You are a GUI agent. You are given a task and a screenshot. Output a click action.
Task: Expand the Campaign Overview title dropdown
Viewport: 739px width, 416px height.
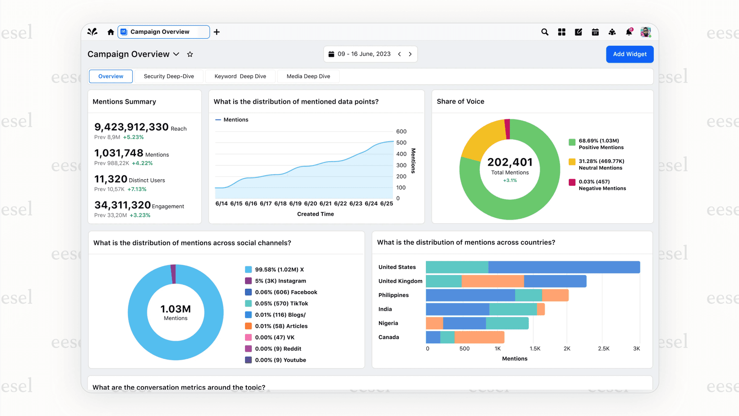click(x=176, y=54)
